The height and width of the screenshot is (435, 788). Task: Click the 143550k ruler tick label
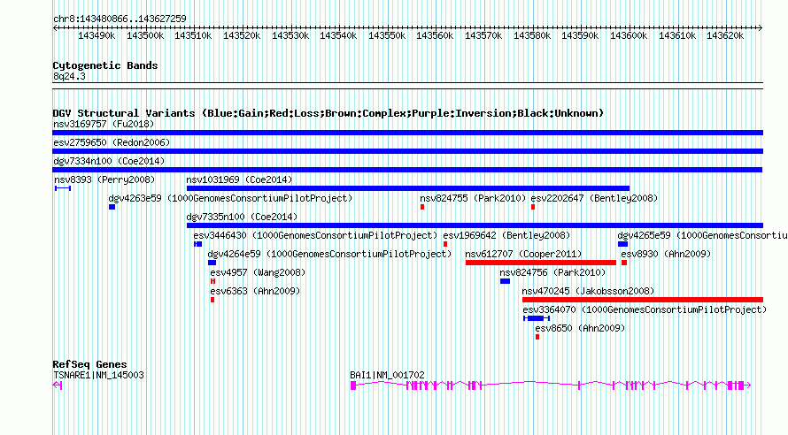click(x=387, y=35)
